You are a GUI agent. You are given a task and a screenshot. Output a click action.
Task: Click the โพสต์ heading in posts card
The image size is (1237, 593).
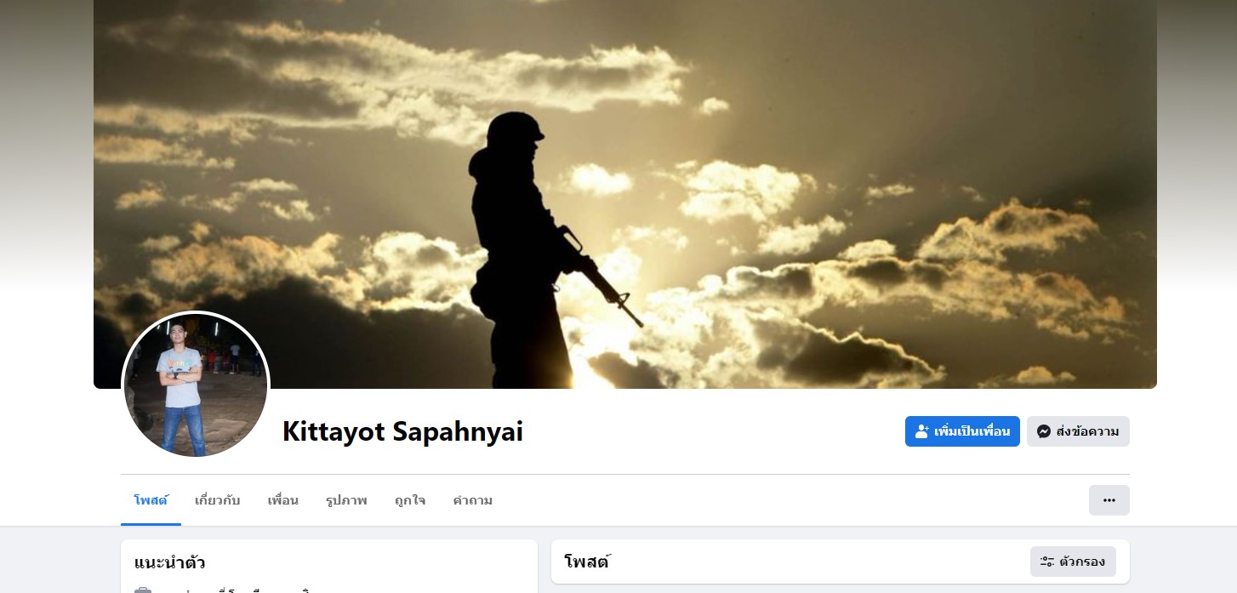coord(587,562)
